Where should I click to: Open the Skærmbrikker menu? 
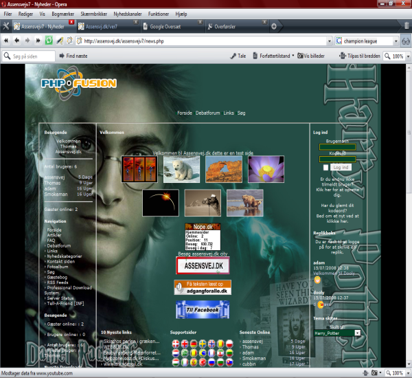click(x=94, y=14)
